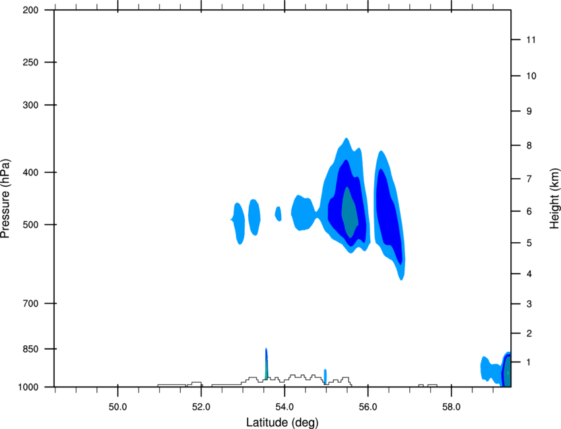Click the 8 km height tick label
This screenshot has width=561, height=429.
(x=529, y=146)
